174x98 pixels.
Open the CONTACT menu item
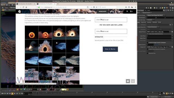coord(120,11)
